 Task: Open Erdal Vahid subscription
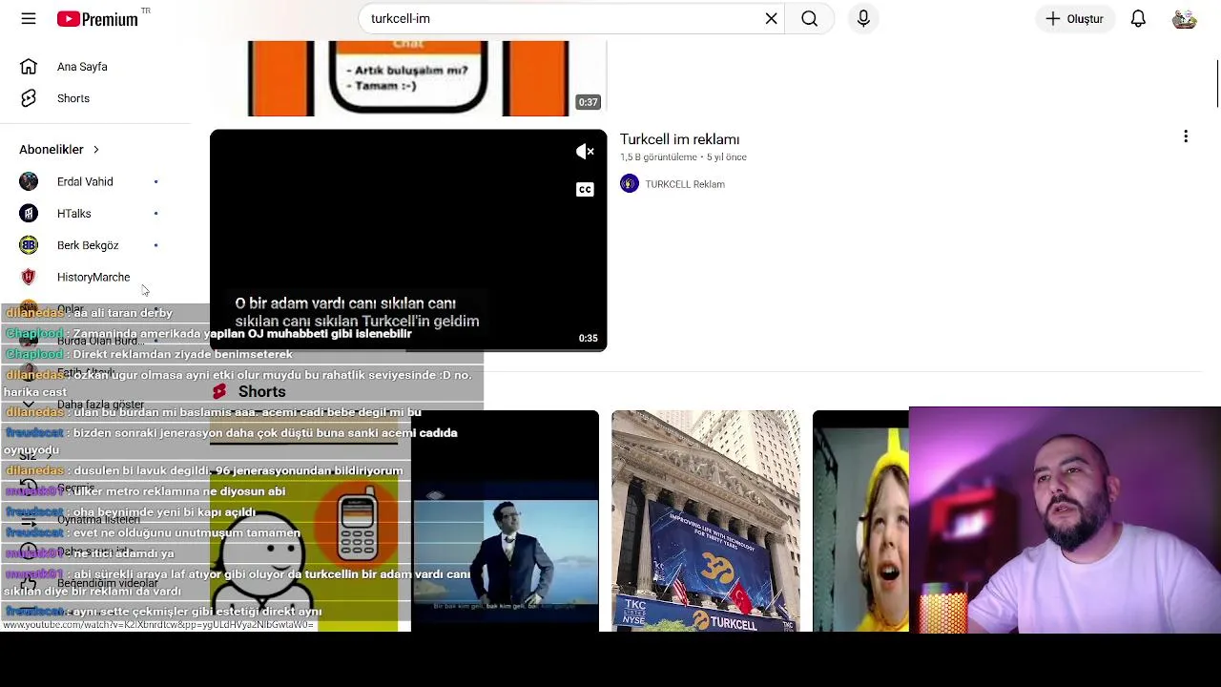[x=85, y=181]
